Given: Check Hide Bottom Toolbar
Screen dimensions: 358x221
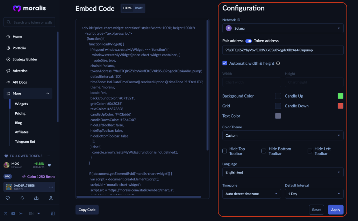Looking at the screenshot, I should 264,151.
